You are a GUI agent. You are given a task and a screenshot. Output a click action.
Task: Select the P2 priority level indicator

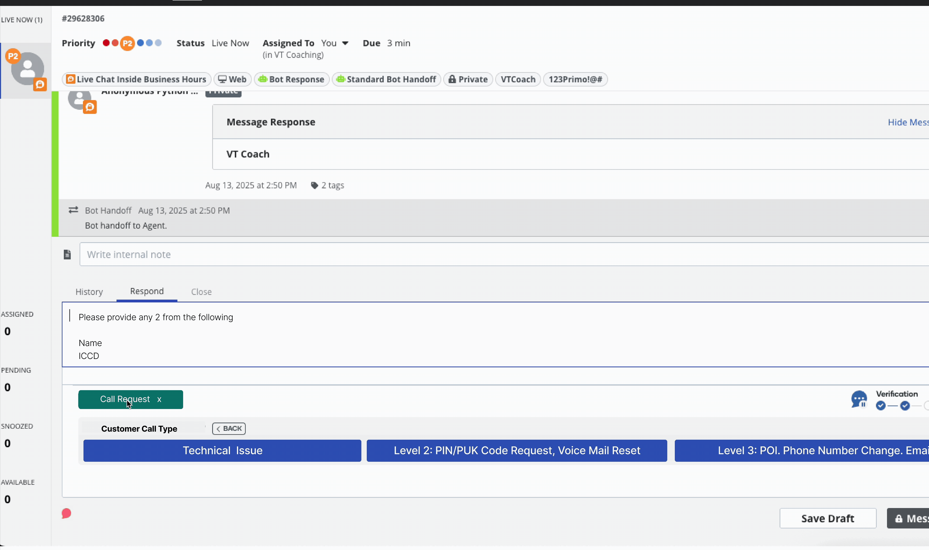(128, 43)
